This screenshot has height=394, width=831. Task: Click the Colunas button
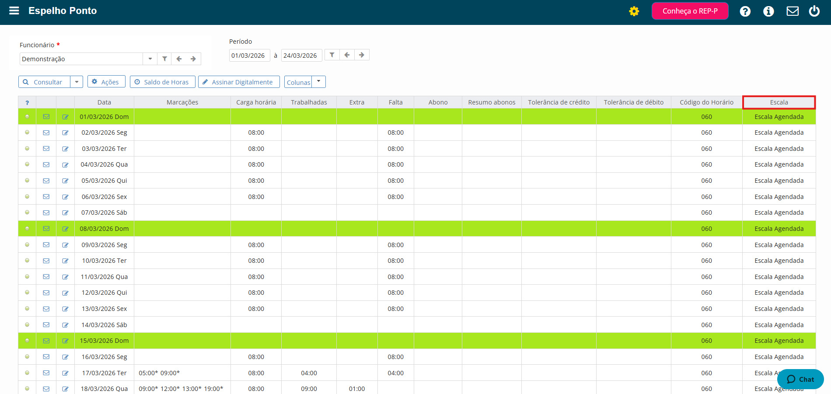coord(298,82)
